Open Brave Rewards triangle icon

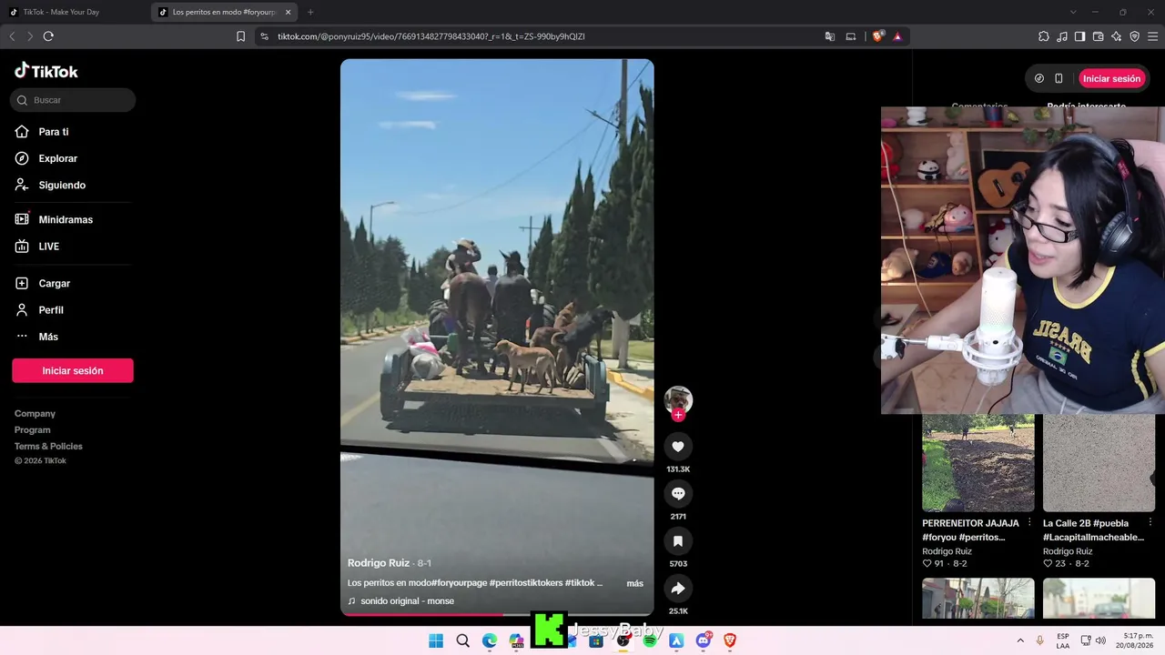(x=897, y=36)
